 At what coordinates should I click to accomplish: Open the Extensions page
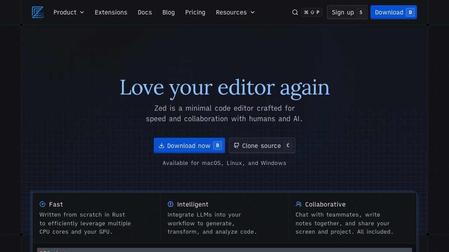pyautogui.click(x=111, y=12)
